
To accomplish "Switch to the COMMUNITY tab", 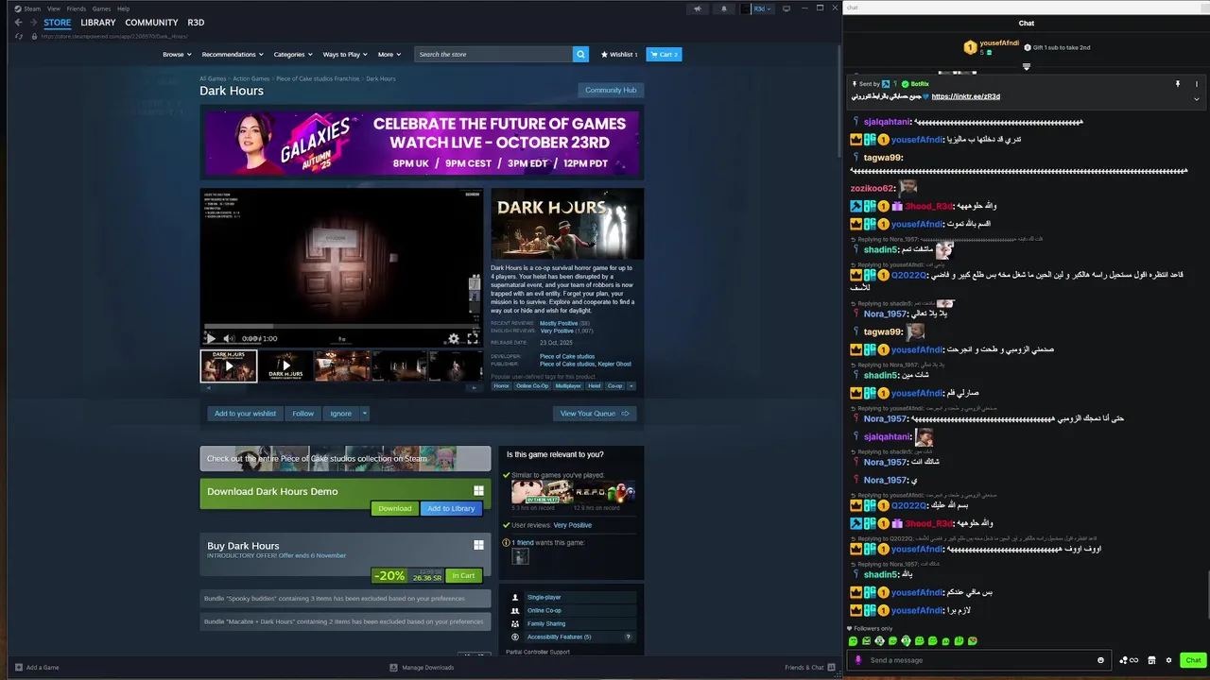I will 151,23.
